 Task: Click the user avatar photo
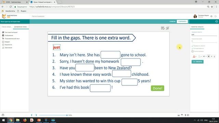[195, 16]
